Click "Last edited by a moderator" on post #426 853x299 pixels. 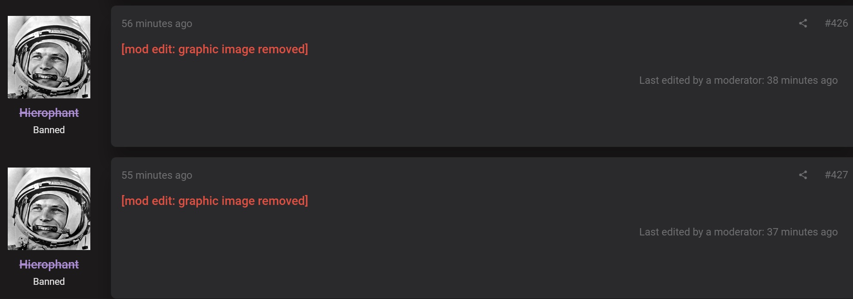[x=701, y=80]
